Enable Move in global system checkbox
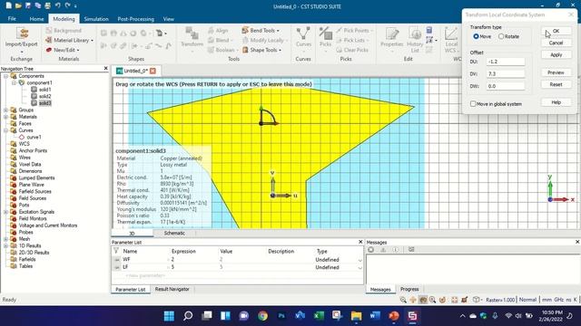 click(473, 104)
